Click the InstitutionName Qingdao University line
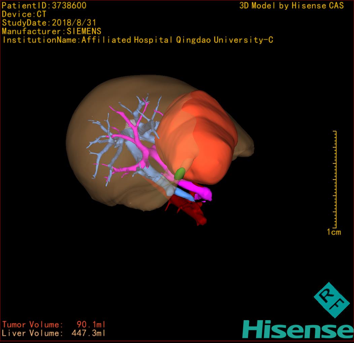Image resolution: width=354 pixels, height=343 pixels. [137, 40]
